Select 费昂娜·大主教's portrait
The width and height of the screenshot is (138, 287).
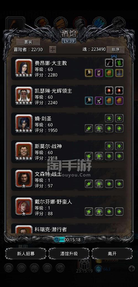(24, 68)
